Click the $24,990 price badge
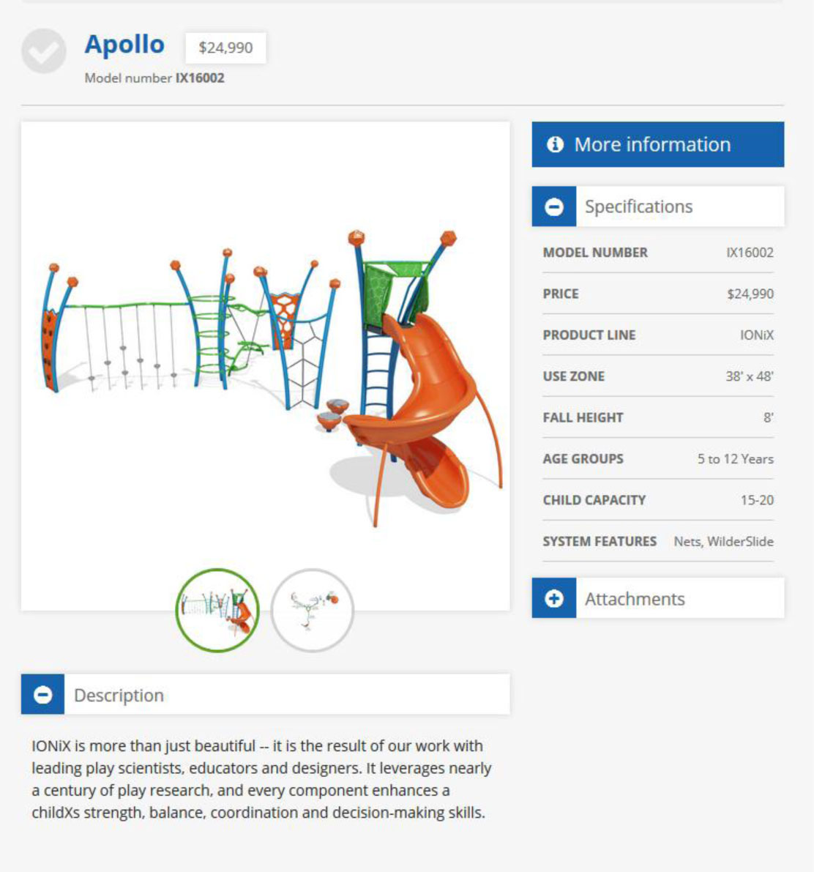Viewport: 814px width, 872px height. [x=225, y=48]
